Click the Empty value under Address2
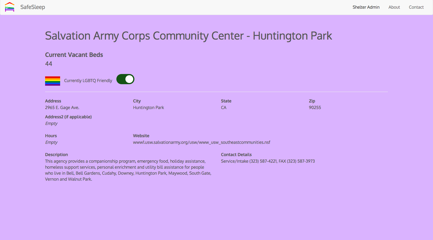The image size is (433, 240). pos(51,123)
